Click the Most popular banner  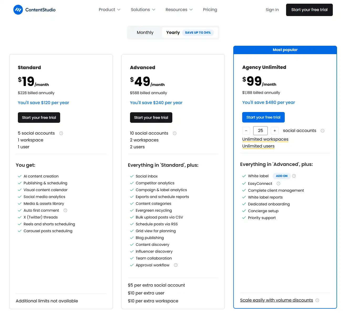[285, 50]
